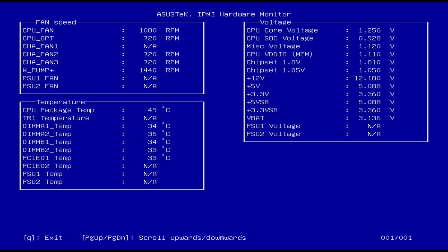Click the DIMMA2_Temp label
448x252 pixels.
pos(47,134)
